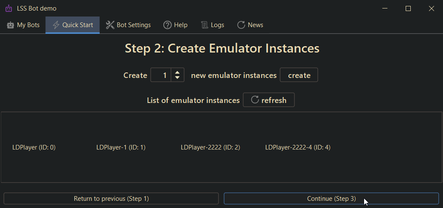Switch to the Quick Start tab
The image size is (443, 208).
click(73, 25)
